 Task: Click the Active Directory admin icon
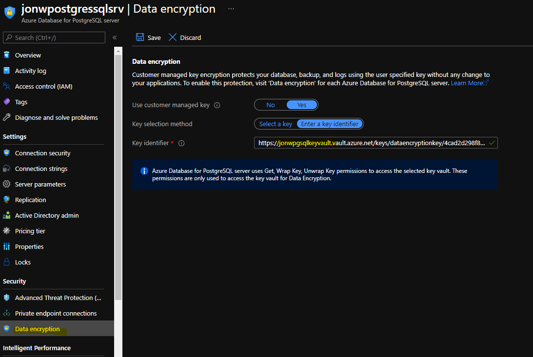click(x=6, y=215)
